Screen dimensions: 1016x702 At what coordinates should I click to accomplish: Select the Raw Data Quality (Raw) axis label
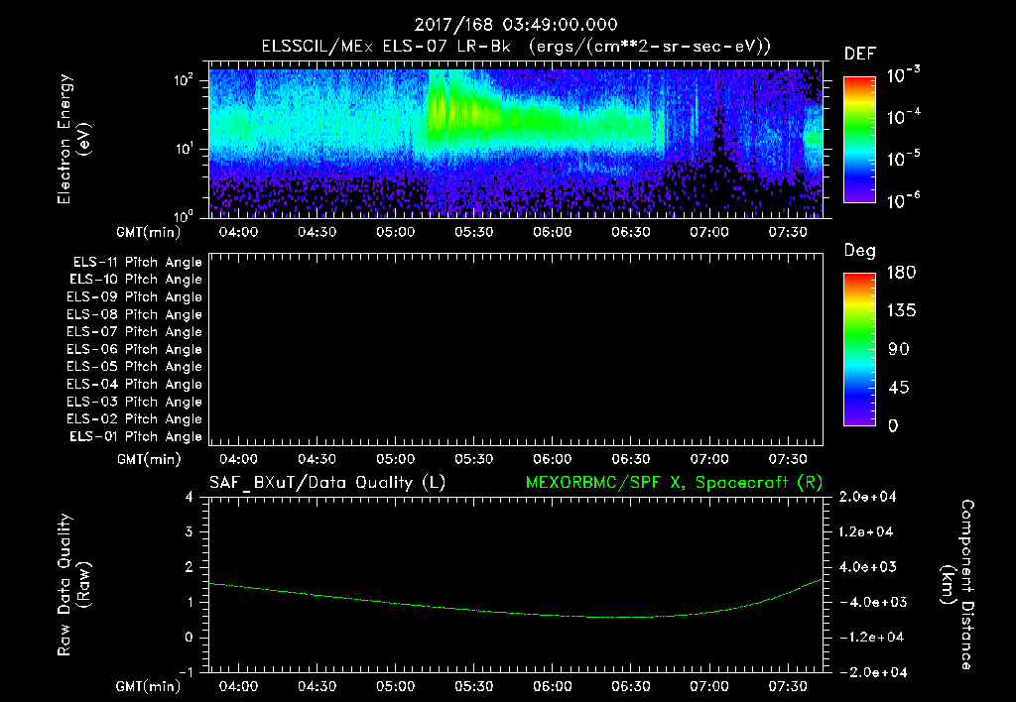pos(73,585)
